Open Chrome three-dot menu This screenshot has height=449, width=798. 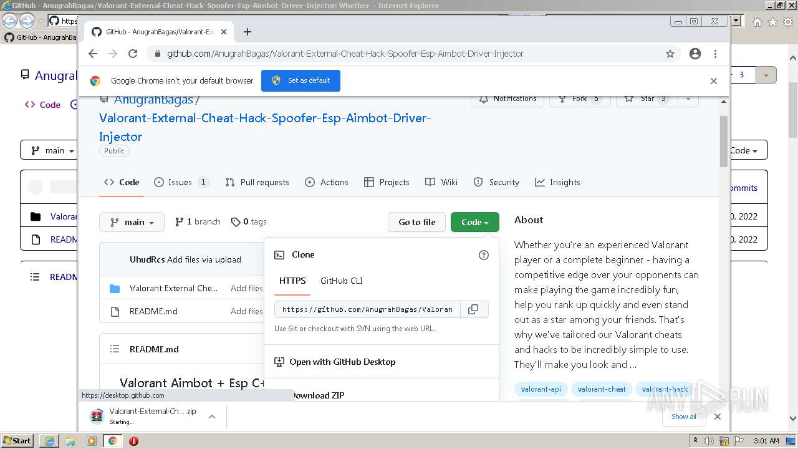pos(715,54)
